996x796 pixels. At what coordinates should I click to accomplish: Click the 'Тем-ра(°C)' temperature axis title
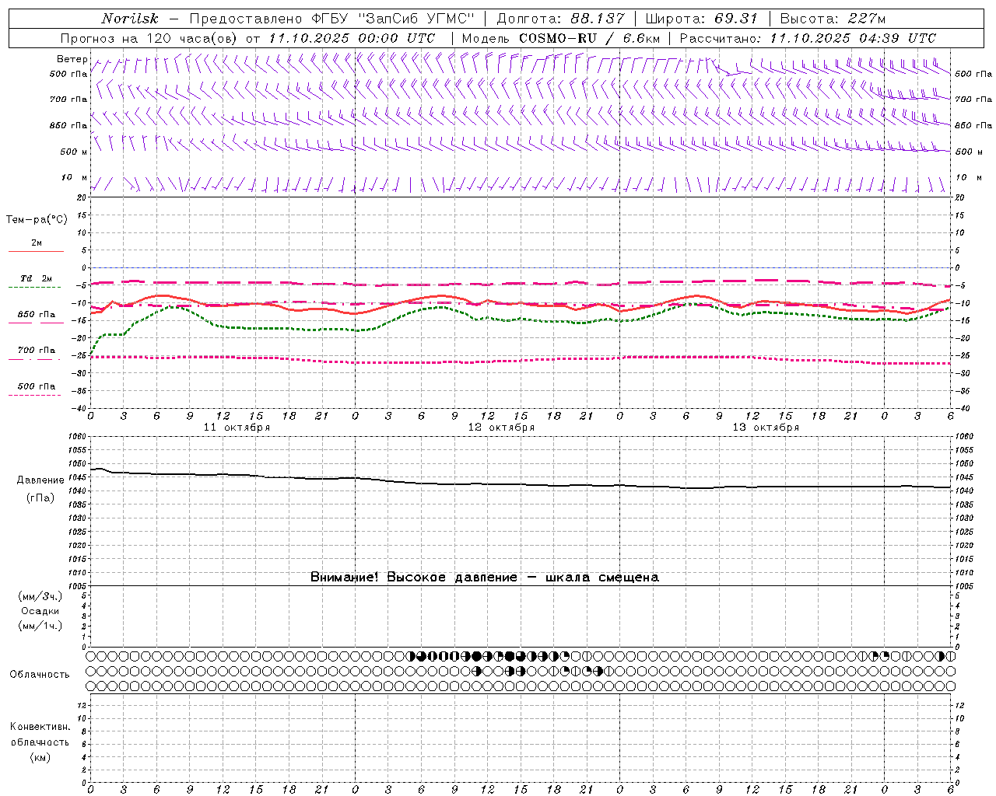[37, 220]
